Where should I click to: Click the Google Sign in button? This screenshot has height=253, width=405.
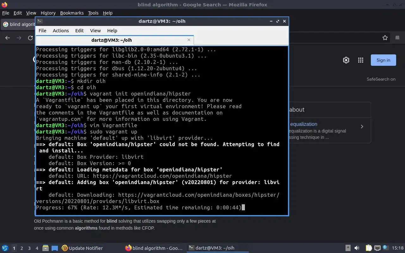coord(383,60)
